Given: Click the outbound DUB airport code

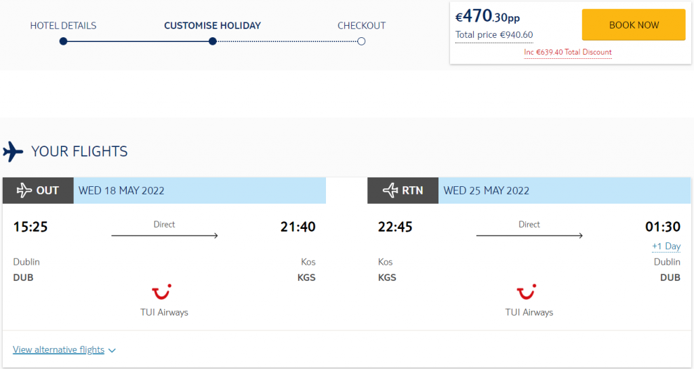Looking at the screenshot, I should point(24,278).
